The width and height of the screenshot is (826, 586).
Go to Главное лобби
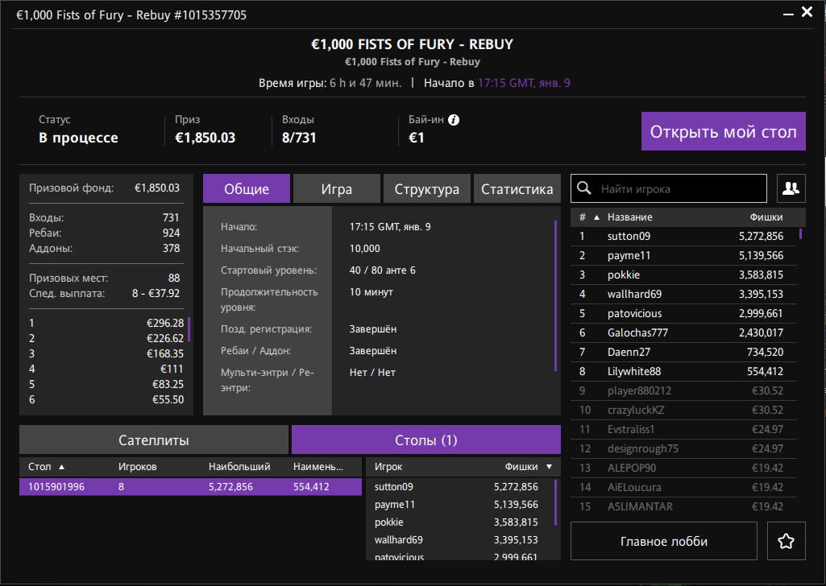pos(664,541)
